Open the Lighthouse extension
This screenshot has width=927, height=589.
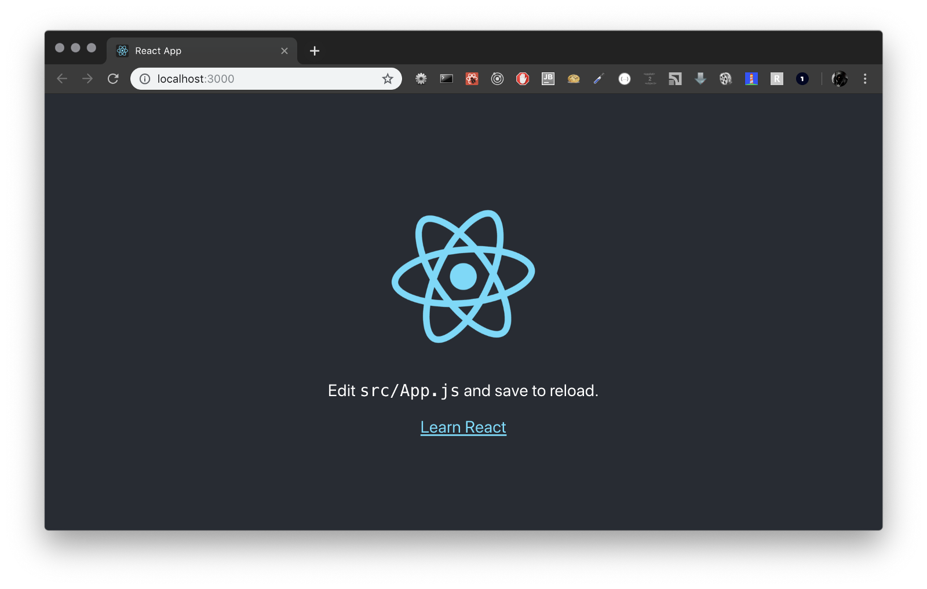(751, 79)
